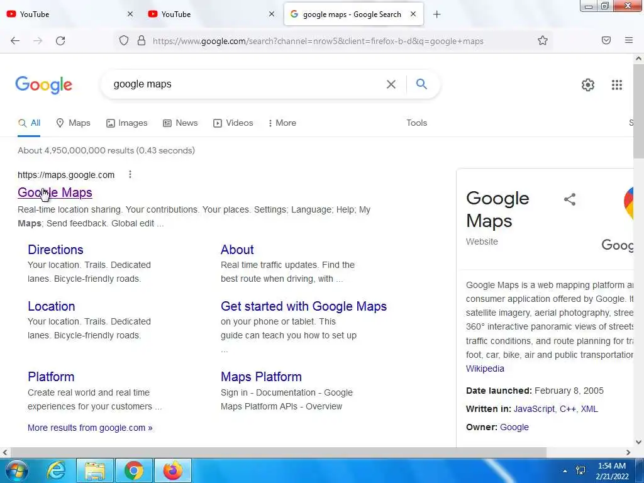The width and height of the screenshot is (644, 483).
Task: Close the second YouTube tab
Action: (x=272, y=14)
